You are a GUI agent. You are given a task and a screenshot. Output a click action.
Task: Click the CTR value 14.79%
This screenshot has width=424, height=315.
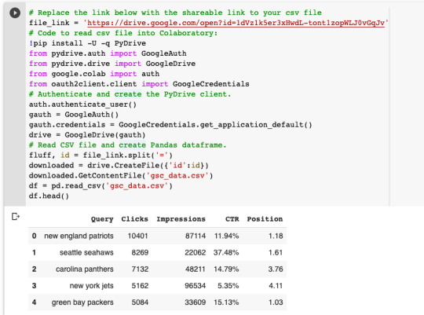click(226, 269)
